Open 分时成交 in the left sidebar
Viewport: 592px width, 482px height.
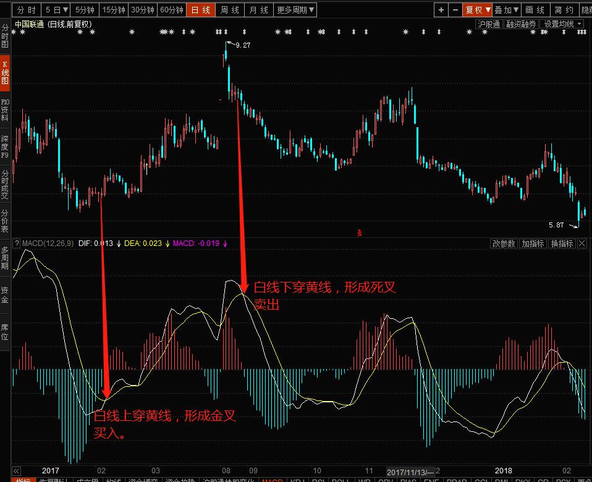(5, 184)
